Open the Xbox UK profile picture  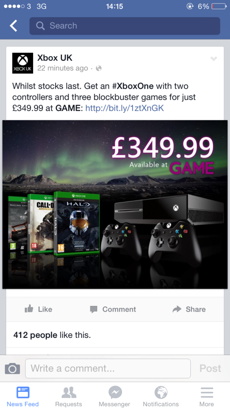23,63
